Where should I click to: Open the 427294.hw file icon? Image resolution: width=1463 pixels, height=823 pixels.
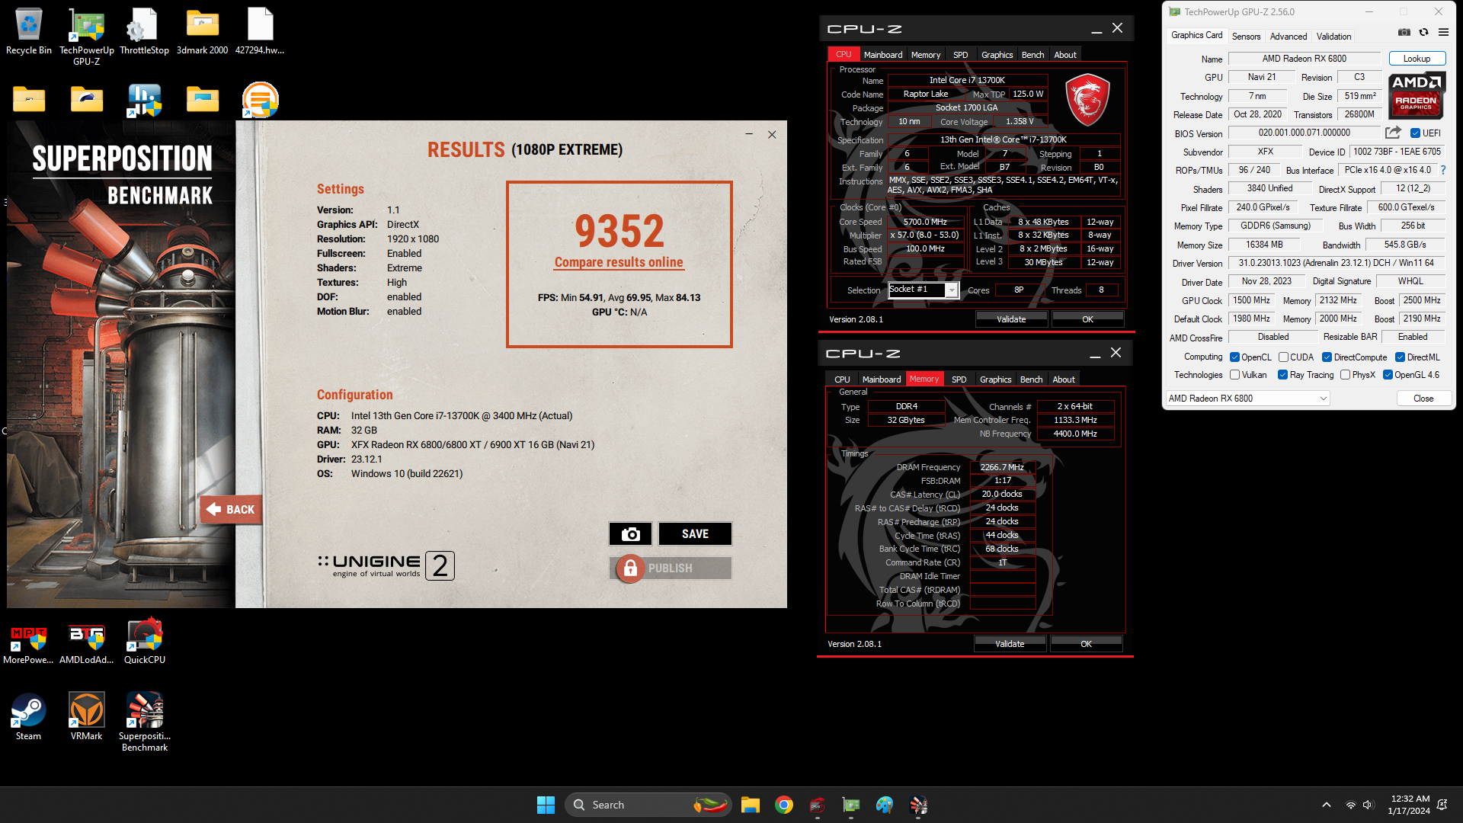click(260, 32)
